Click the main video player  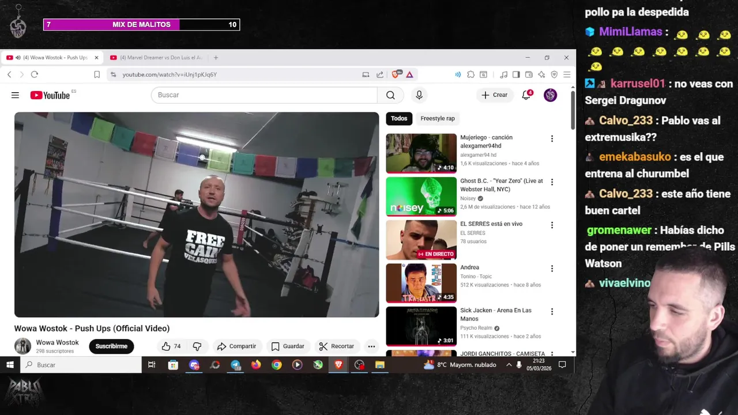click(x=197, y=214)
